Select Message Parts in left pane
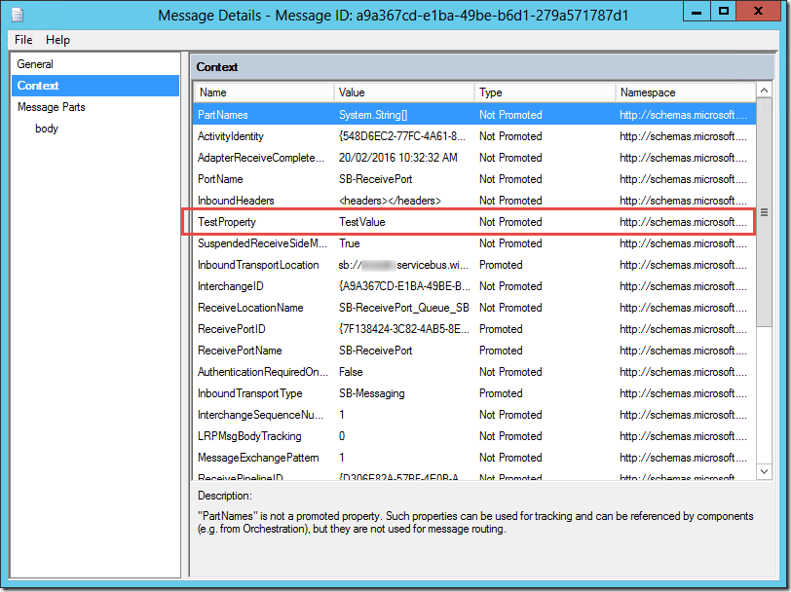791x592 pixels. (x=51, y=107)
